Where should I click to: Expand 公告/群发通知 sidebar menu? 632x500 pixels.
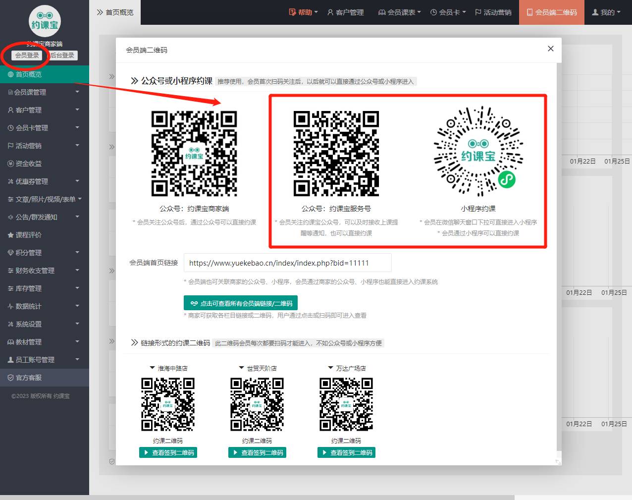[45, 217]
